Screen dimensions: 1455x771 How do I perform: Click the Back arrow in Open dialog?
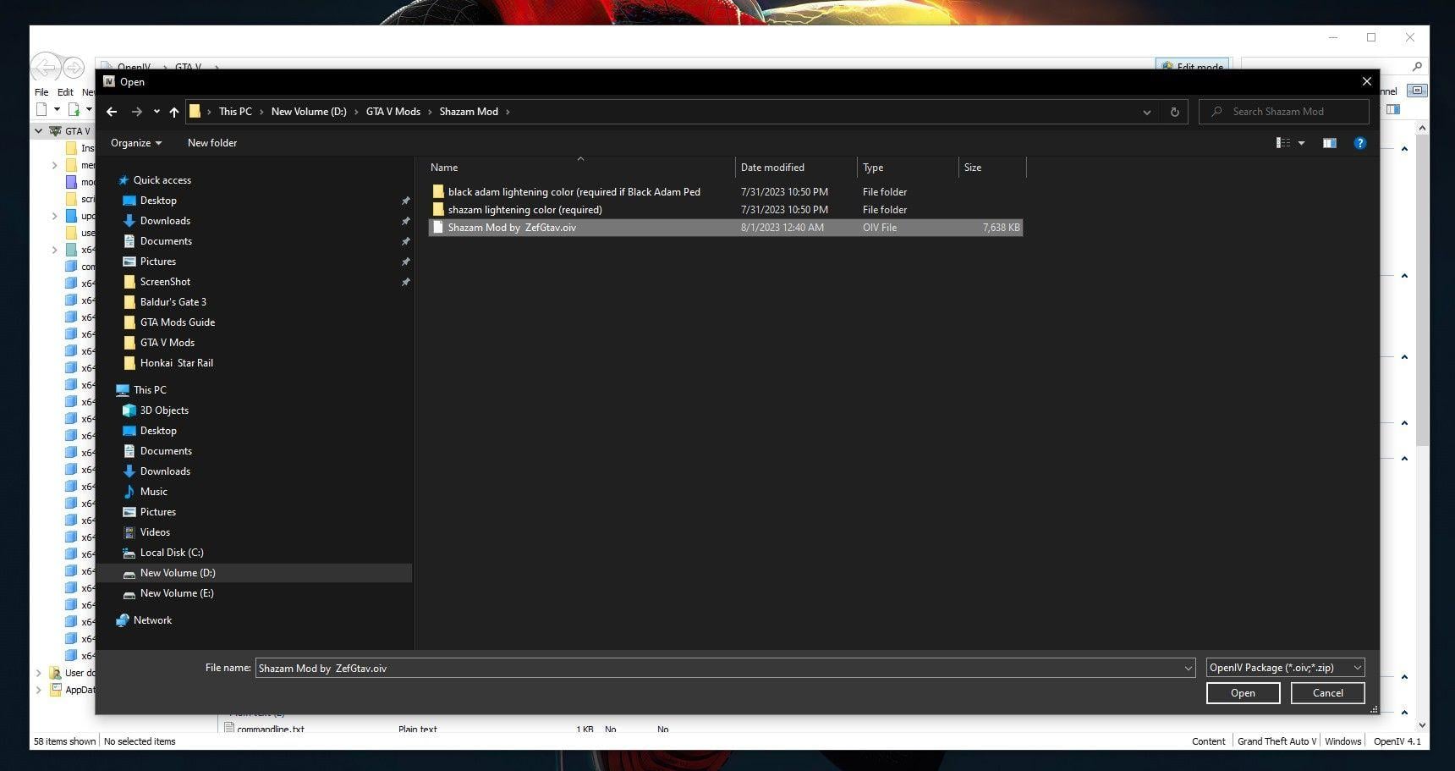(112, 112)
